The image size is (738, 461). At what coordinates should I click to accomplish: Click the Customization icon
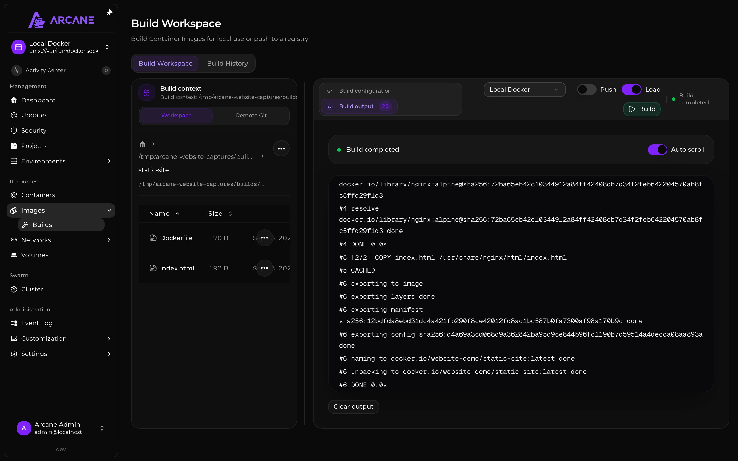14,338
